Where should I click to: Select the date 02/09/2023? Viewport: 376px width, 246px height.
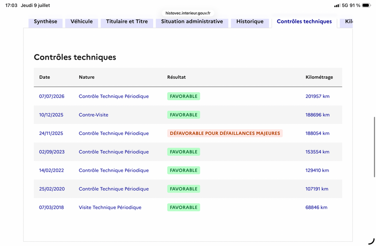coord(52,152)
